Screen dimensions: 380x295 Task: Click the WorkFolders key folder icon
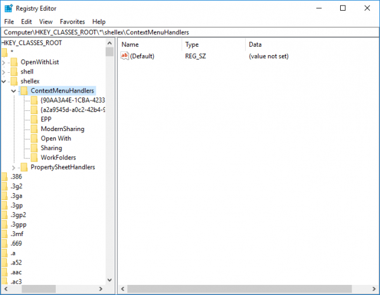coord(34,158)
